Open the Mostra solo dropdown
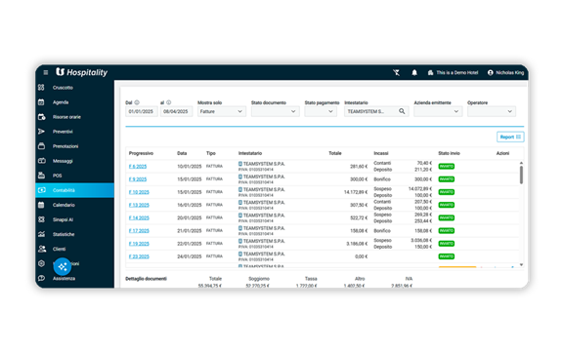 222,111
